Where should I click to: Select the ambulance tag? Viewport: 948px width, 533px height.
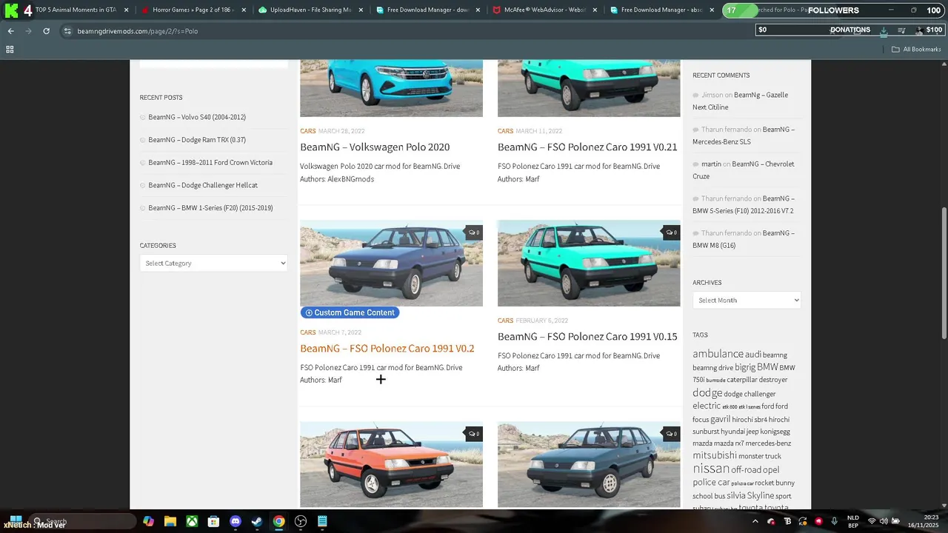coord(718,354)
